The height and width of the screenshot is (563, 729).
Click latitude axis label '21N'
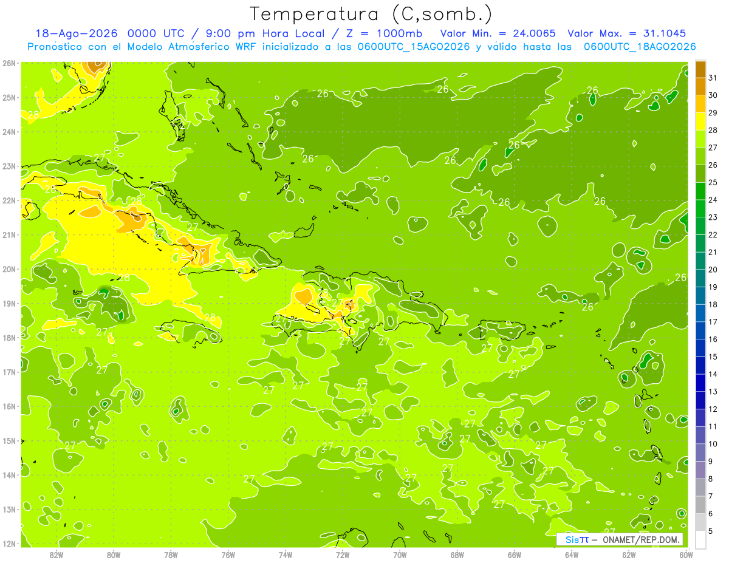(x=9, y=235)
